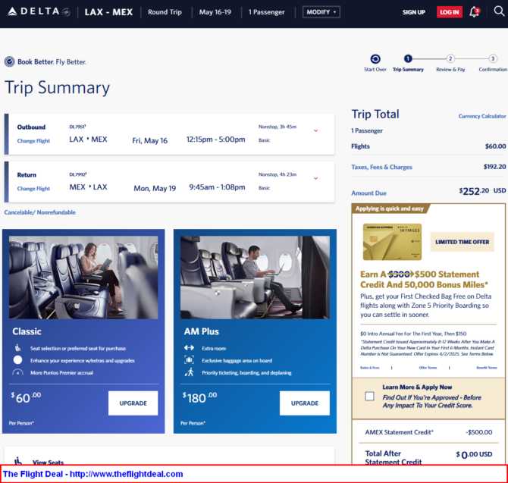Open Rates & Fees link
The image size is (508, 483).
(x=370, y=368)
